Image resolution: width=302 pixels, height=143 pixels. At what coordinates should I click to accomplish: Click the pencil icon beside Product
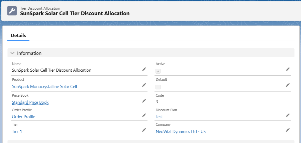(144, 85)
